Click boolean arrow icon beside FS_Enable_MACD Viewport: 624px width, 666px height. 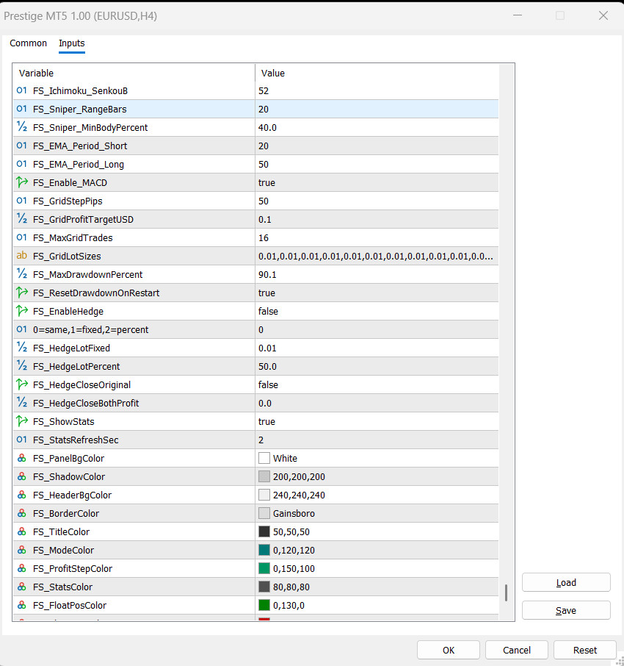pyautogui.click(x=21, y=182)
